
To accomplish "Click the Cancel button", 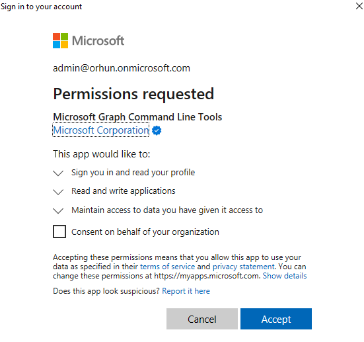I will 202,319.
